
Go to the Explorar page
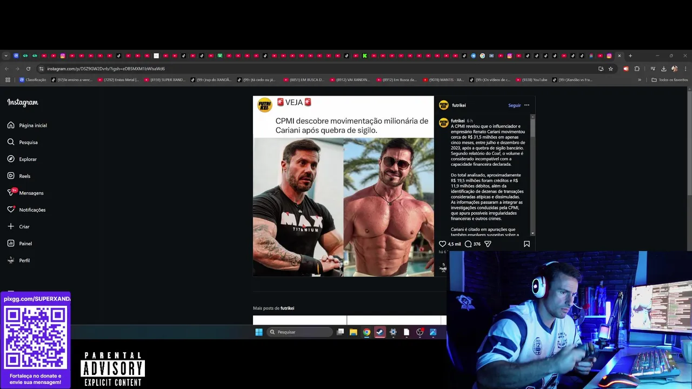[22, 159]
